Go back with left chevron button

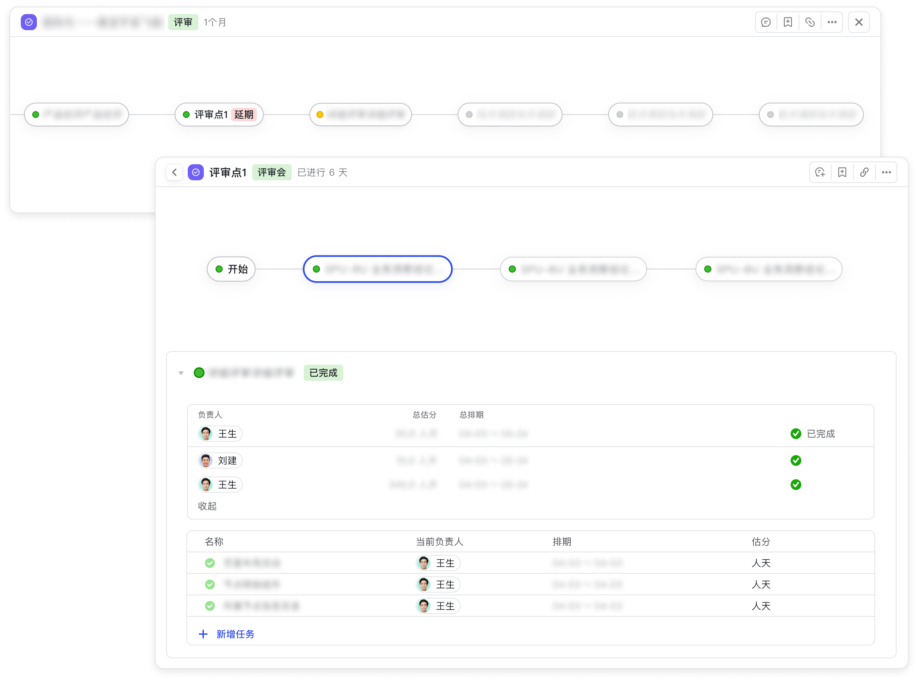point(174,172)
